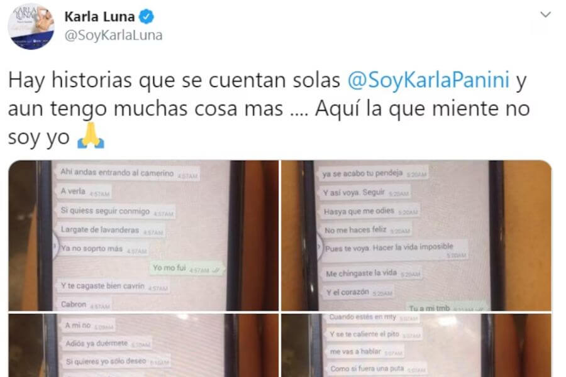Click the 'Largate de lavanderas' message bubble
Image resolution: width=566 pixels, height=377 pixels.
tap(112, 230)
